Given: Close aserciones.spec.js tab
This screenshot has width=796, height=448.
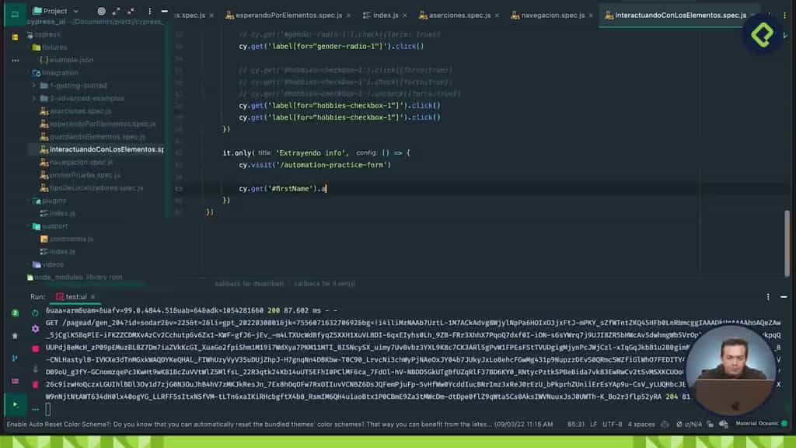Looking at the screenshot, I should pyautogui.click(x=497, y=16).
